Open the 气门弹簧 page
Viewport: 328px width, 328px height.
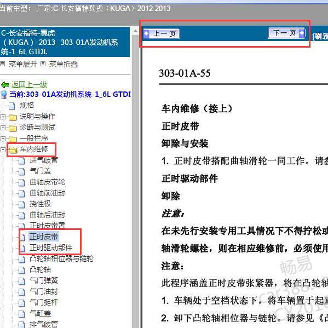pos(44,280)
